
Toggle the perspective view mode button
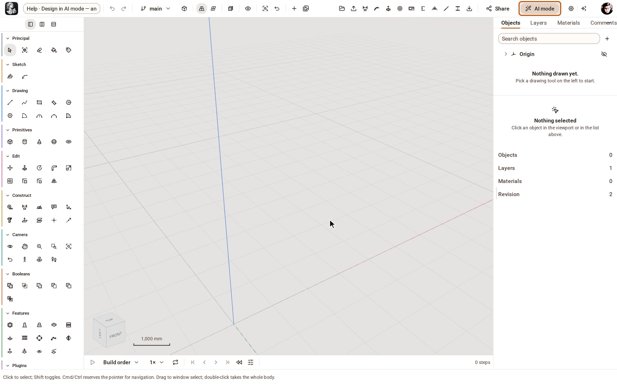click(x=202, y=8)
